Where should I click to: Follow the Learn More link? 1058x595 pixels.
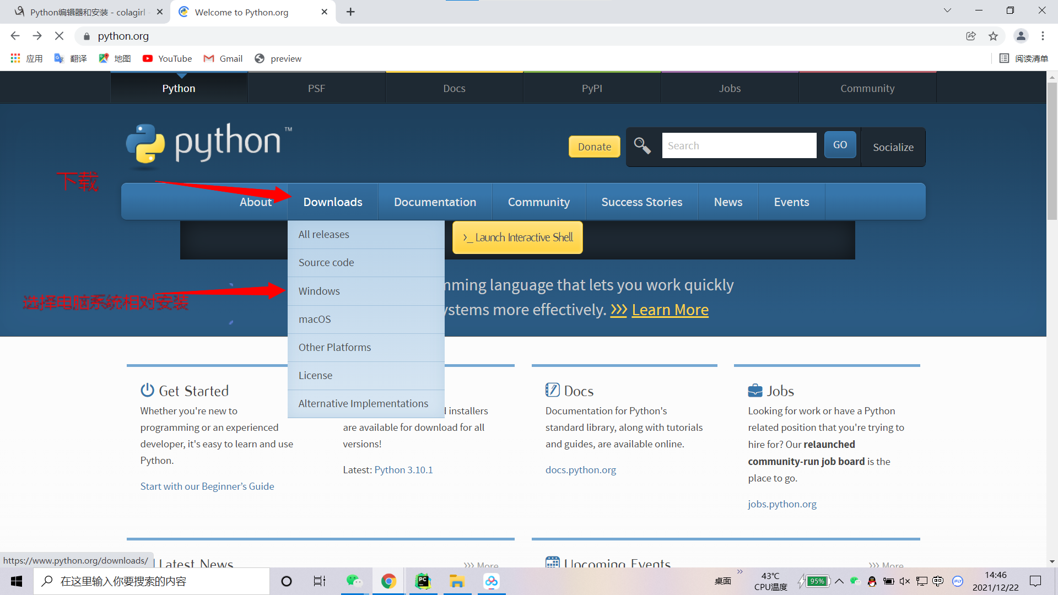coord(670,310)
